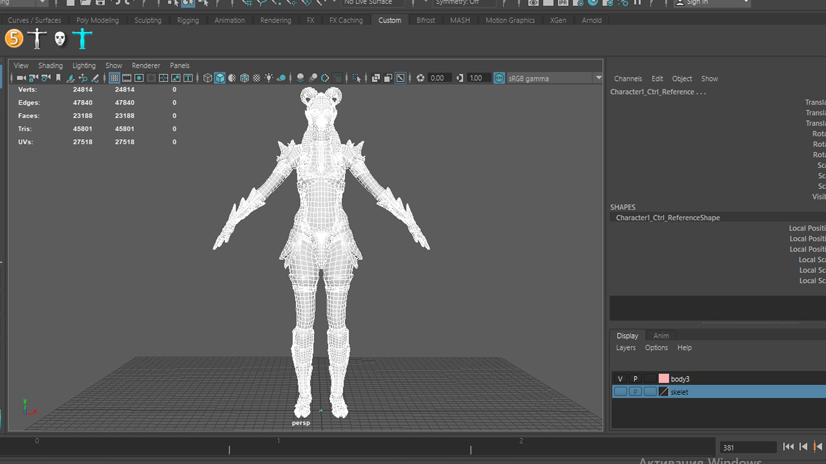Click the gamma reset icon

click(460, 78)
